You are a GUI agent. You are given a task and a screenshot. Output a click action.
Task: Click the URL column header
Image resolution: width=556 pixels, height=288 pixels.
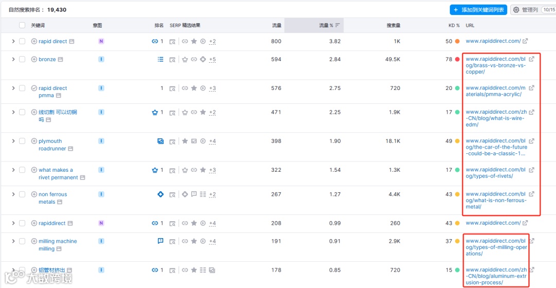tap(470, 26)
